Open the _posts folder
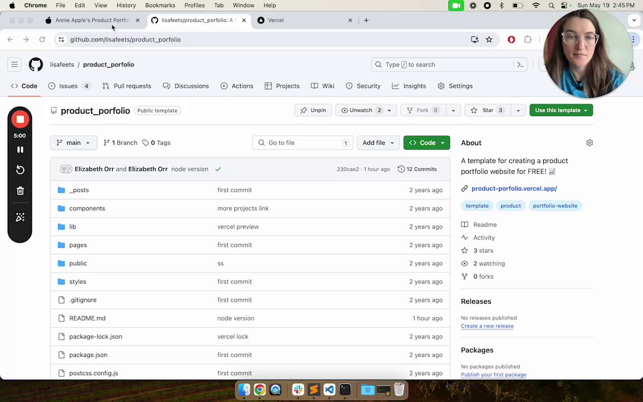Image resolution: width=643 pixels, height=402 pixels. (x=79, y=190)
